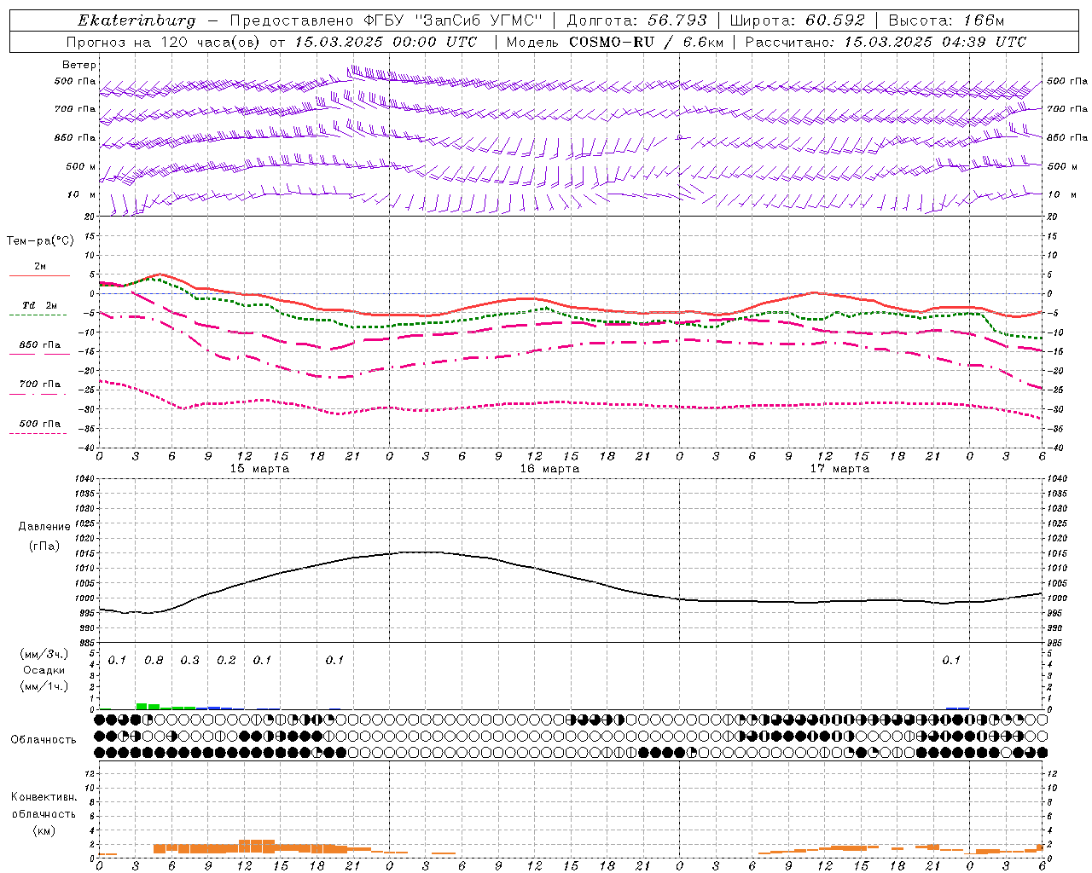Click the blue precipitation bar near hour 23
The image size is (1092, 873).
pyautogui.click(x=957, y=708)
